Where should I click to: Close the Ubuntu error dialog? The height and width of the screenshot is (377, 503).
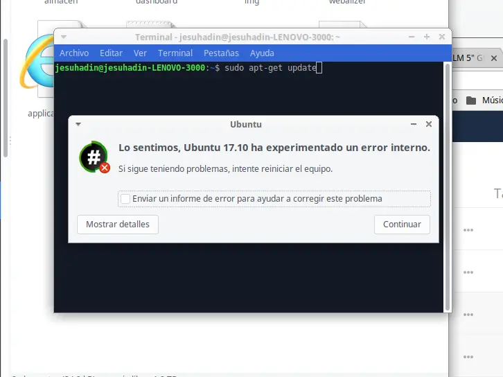(x=429, y=124)
